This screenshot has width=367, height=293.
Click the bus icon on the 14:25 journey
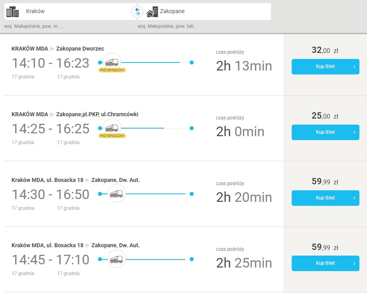click(112, 128)
